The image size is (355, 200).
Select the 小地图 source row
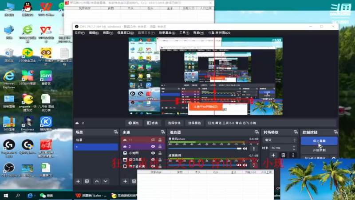(143, 153)
